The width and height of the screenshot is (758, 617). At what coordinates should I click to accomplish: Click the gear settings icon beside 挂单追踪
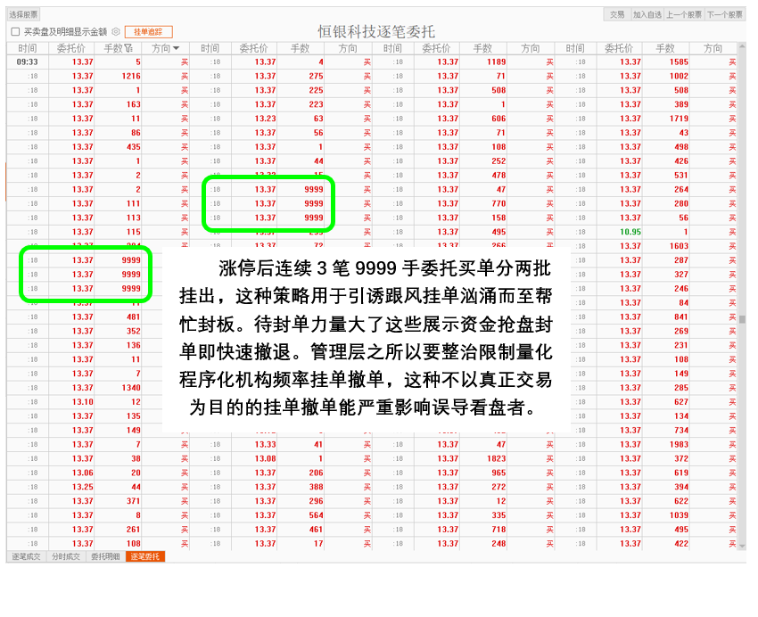[116, 31]
